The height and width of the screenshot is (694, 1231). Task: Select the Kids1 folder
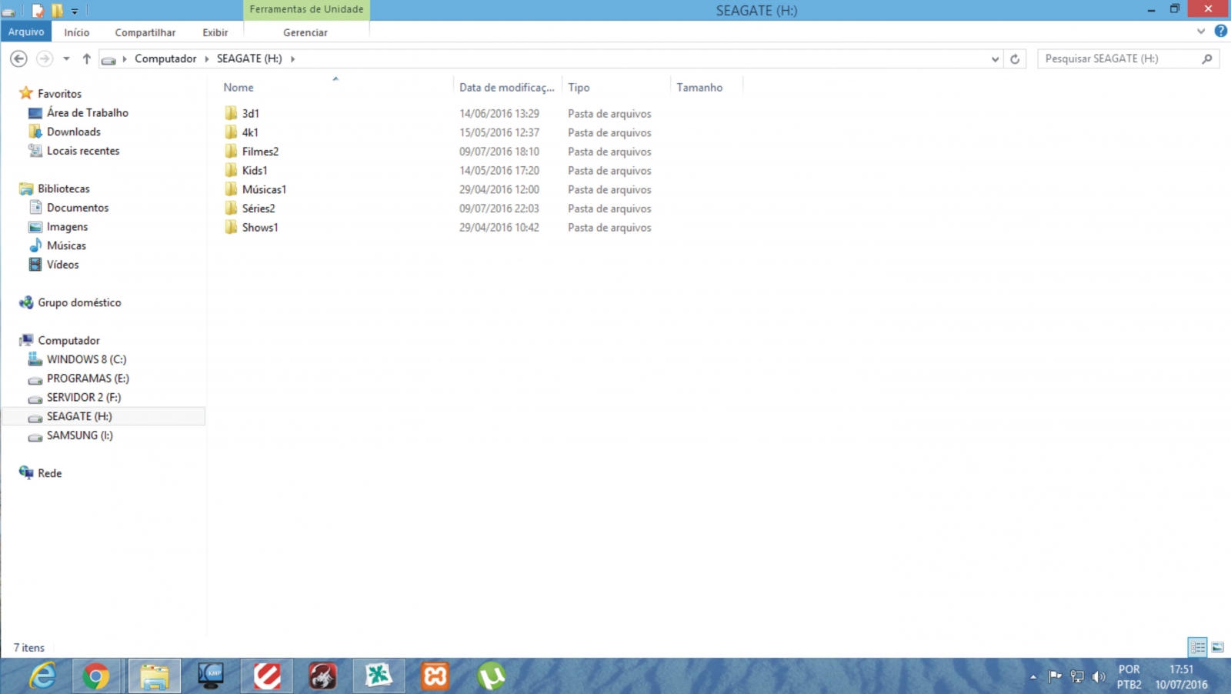point(255,170)
